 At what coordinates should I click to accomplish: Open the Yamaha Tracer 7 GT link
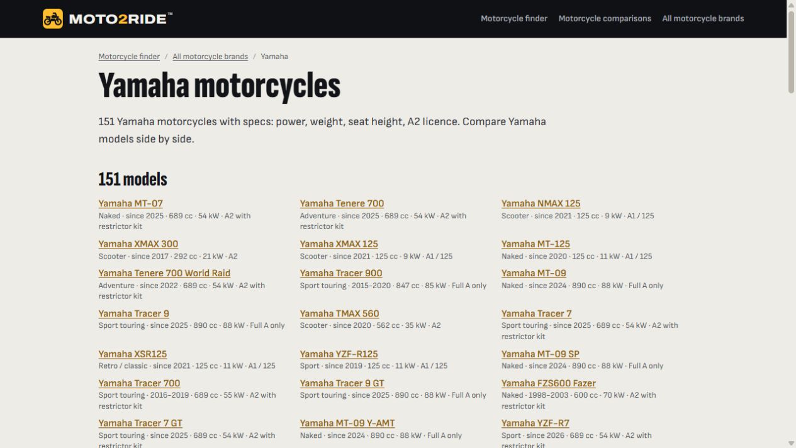[x=140, y=424]
